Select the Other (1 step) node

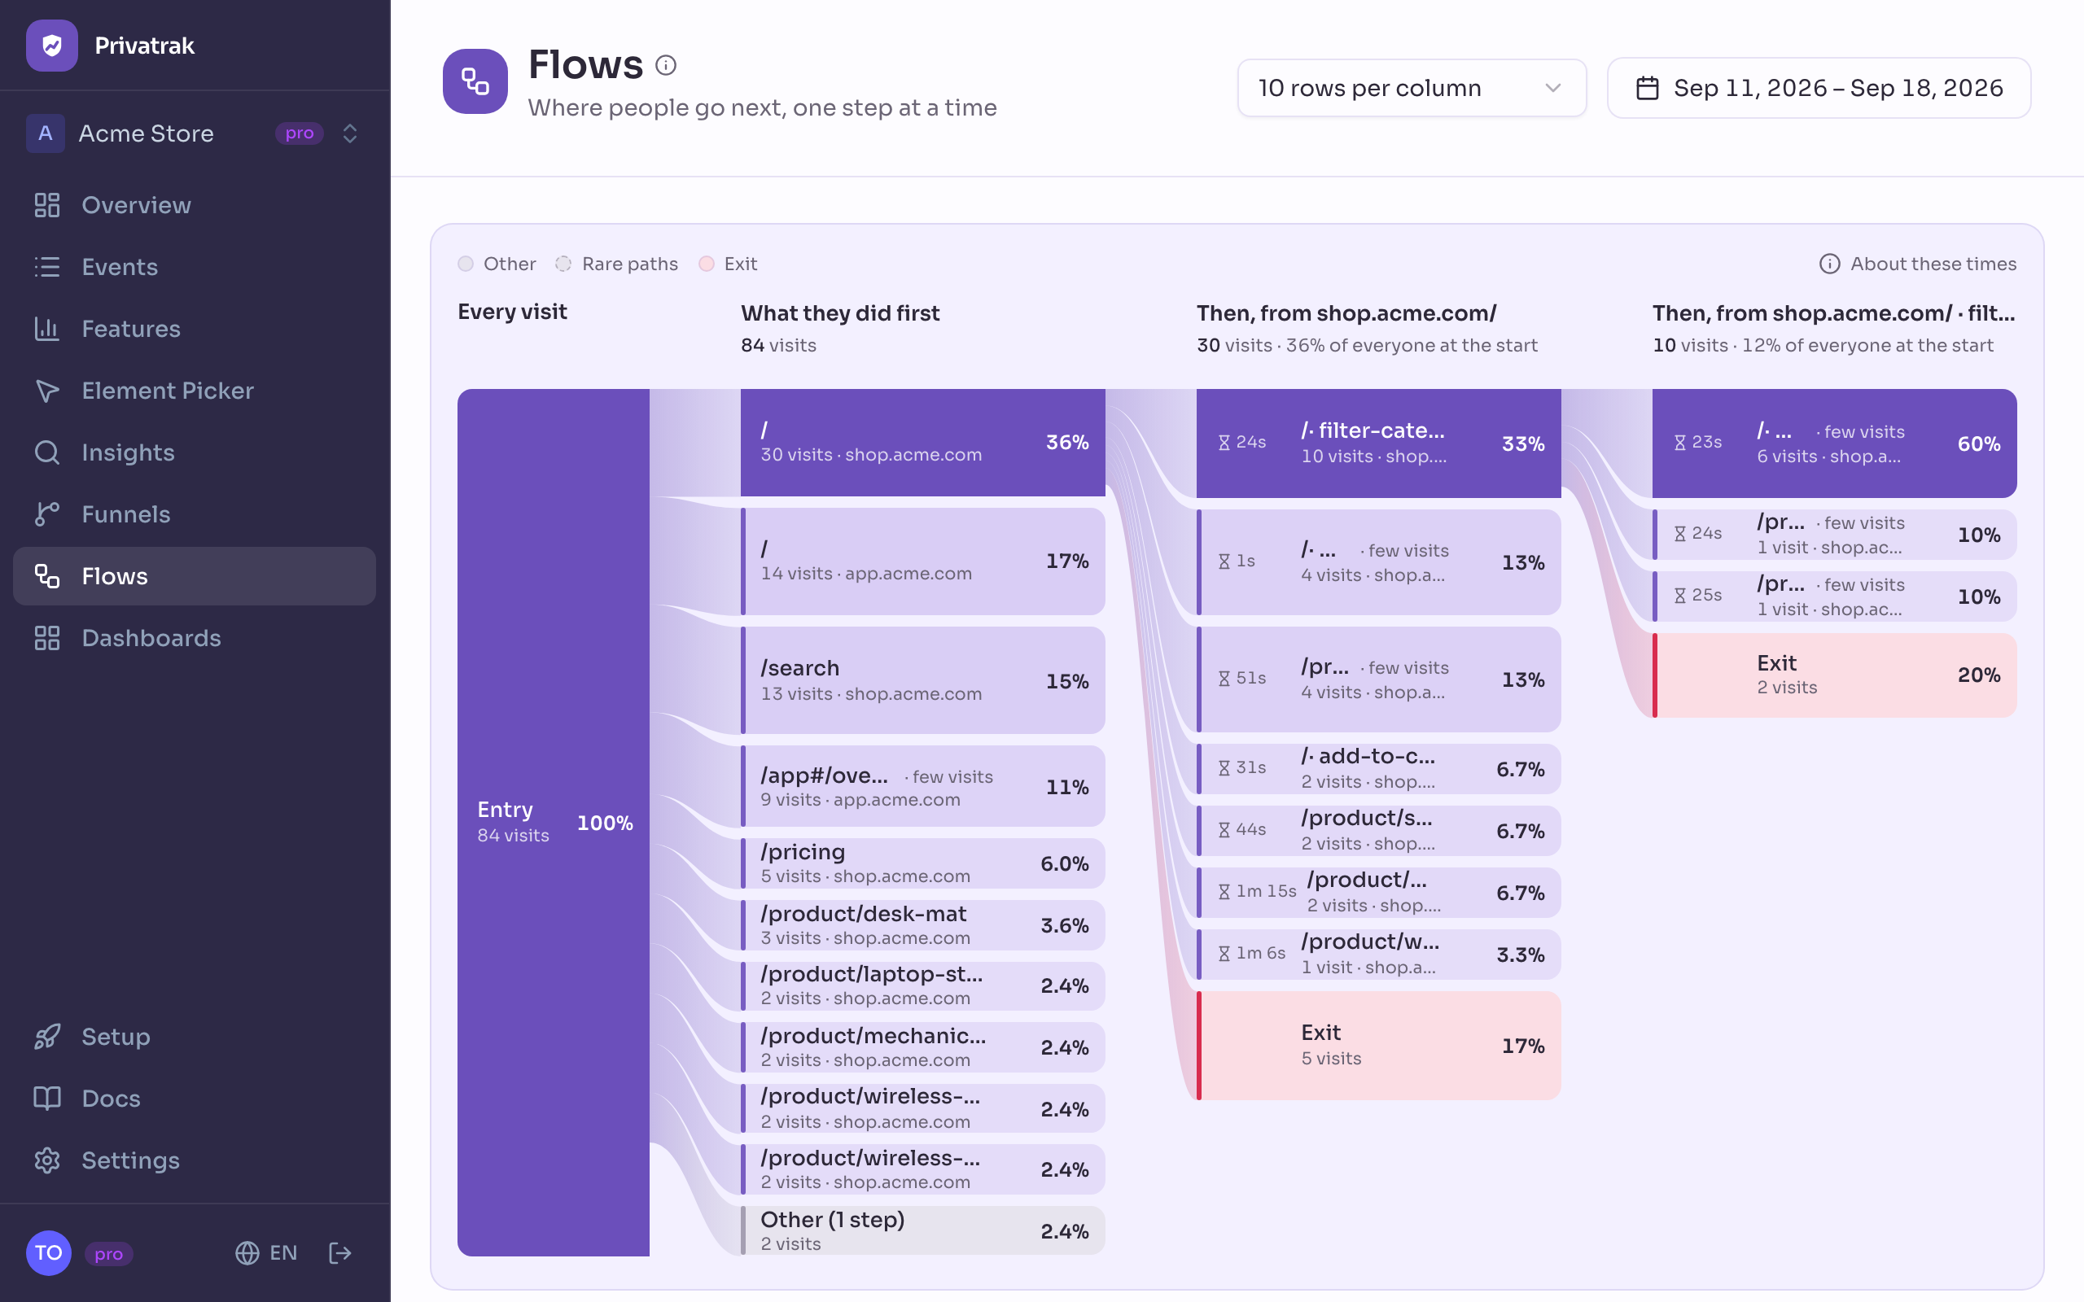923,1230
